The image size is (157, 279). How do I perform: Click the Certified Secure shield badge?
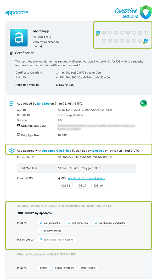point(146,12)
